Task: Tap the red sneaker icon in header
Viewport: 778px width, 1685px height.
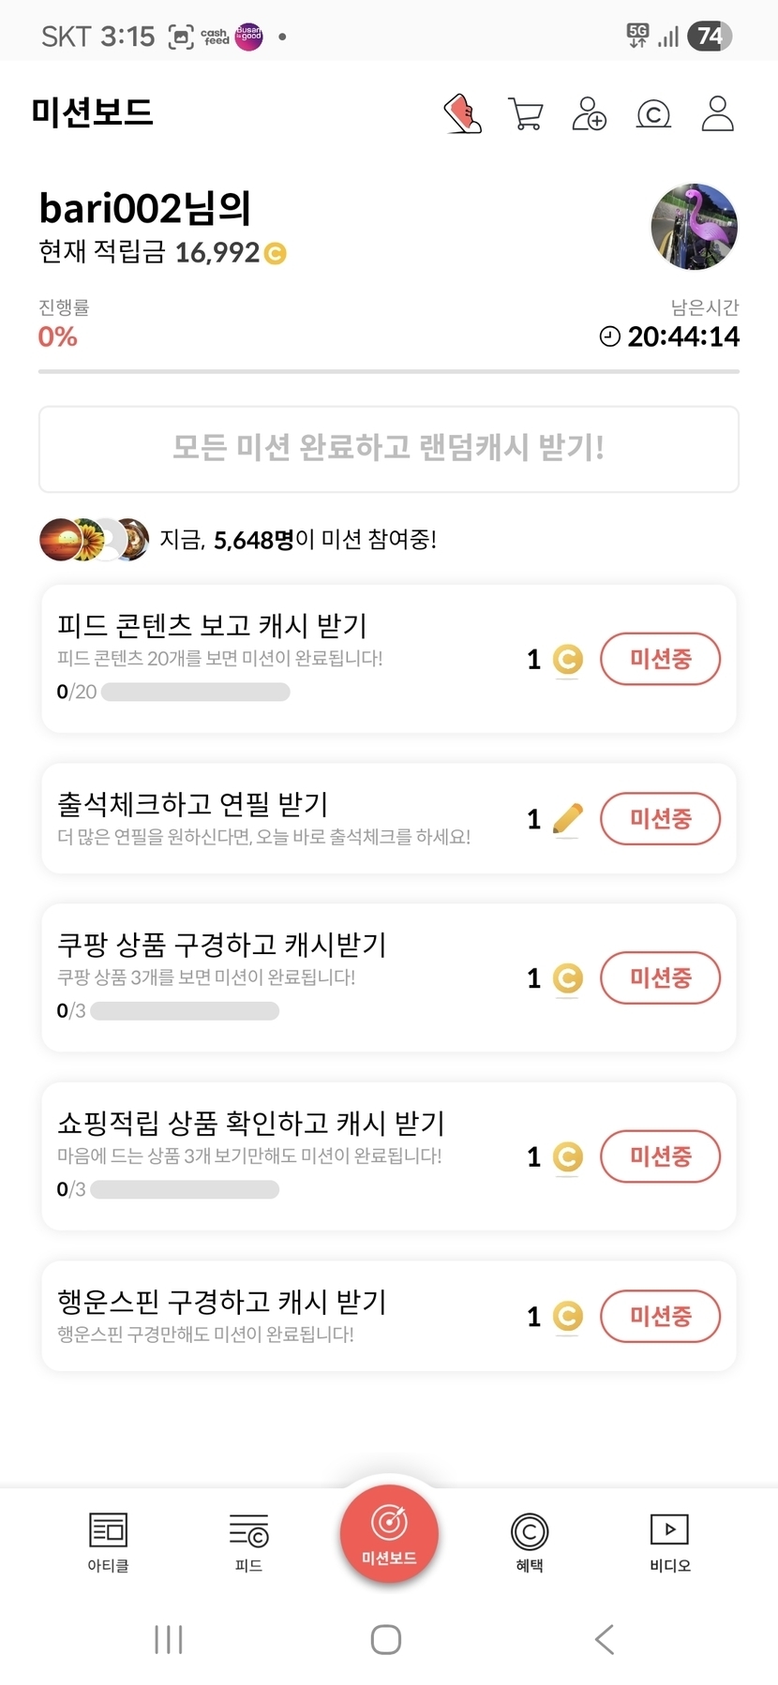Action: pos(462,114)
